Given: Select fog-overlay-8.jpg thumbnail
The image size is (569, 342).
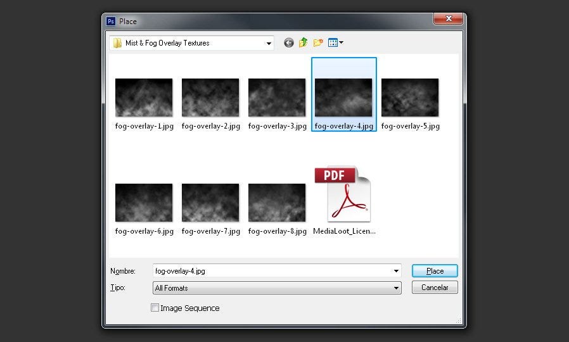Looking at the screenshot, I should pos(277,203).
